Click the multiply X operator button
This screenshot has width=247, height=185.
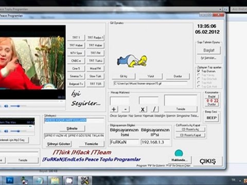143,109
